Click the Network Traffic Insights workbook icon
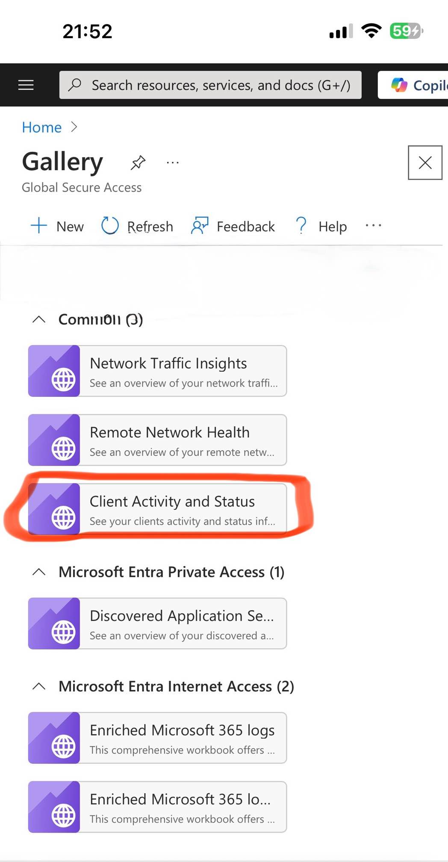Image resolution: width=448 pixels, height=862 pixels. [x=54, y=371]
